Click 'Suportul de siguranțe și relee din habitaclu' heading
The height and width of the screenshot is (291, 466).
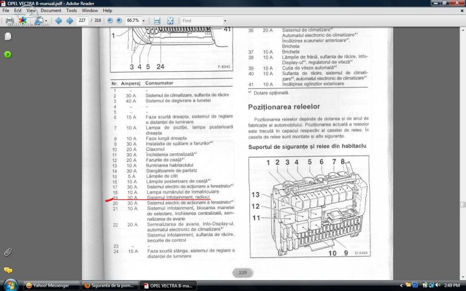point(307,146)
